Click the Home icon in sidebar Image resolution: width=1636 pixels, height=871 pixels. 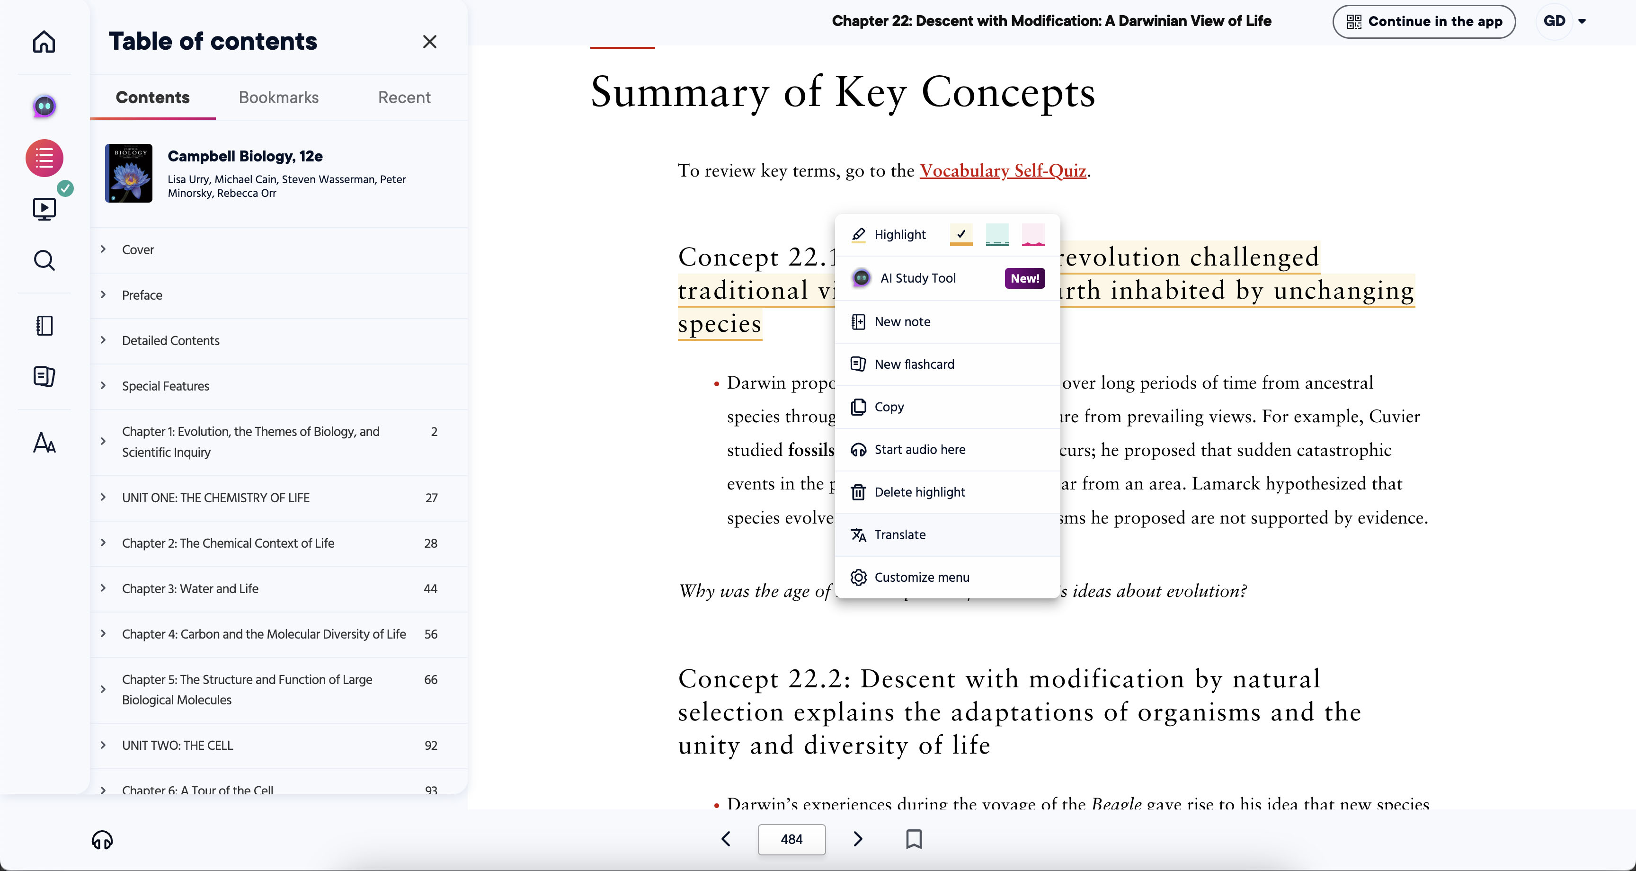coord(44,42)
